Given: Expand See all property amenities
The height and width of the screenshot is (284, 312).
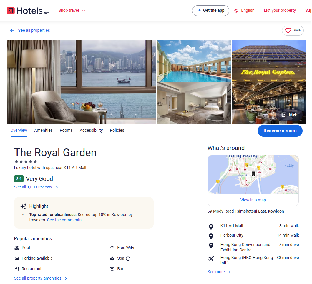Looking at the screenshot, I should pos(40,278).
